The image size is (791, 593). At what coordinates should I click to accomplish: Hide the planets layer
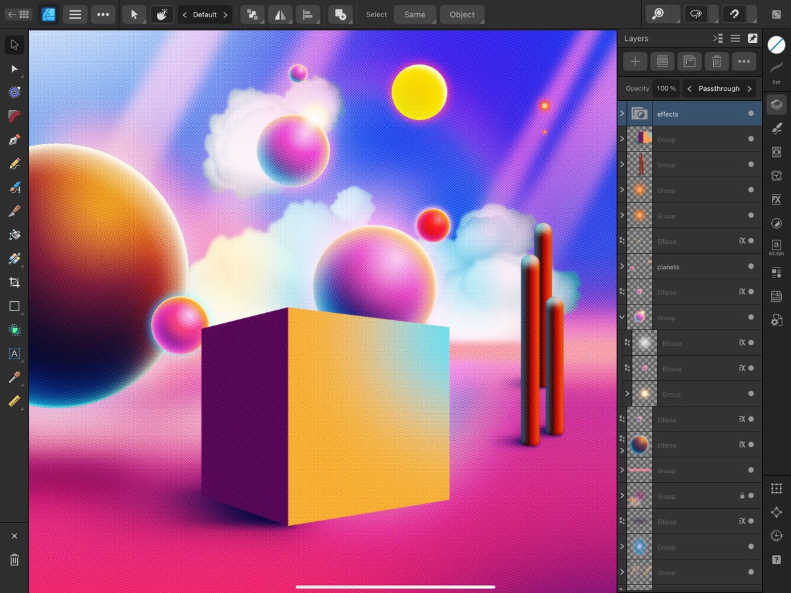point(750,267)
